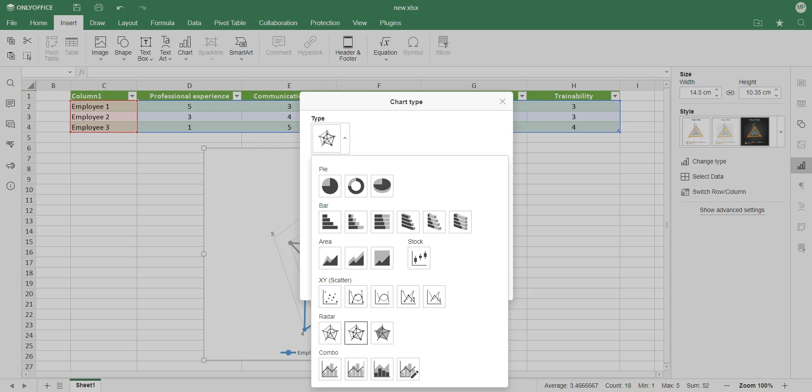Screen dimensions: 812x392
Task: Open the Spell checking panel
Action: pos(10,144)
